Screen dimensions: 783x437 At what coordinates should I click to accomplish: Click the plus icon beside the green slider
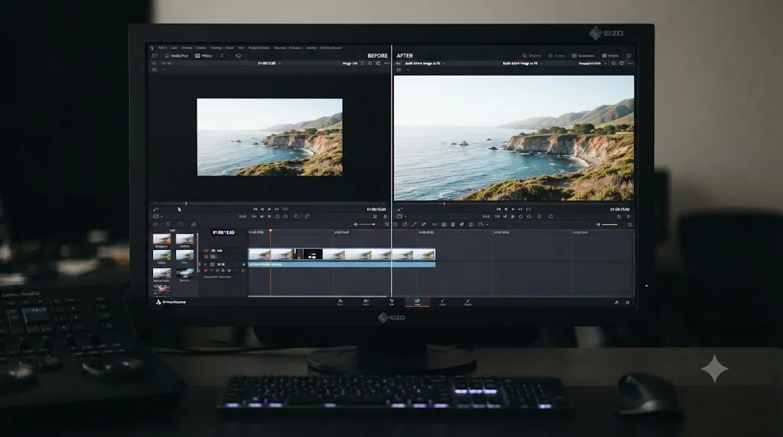pos(598,225)
